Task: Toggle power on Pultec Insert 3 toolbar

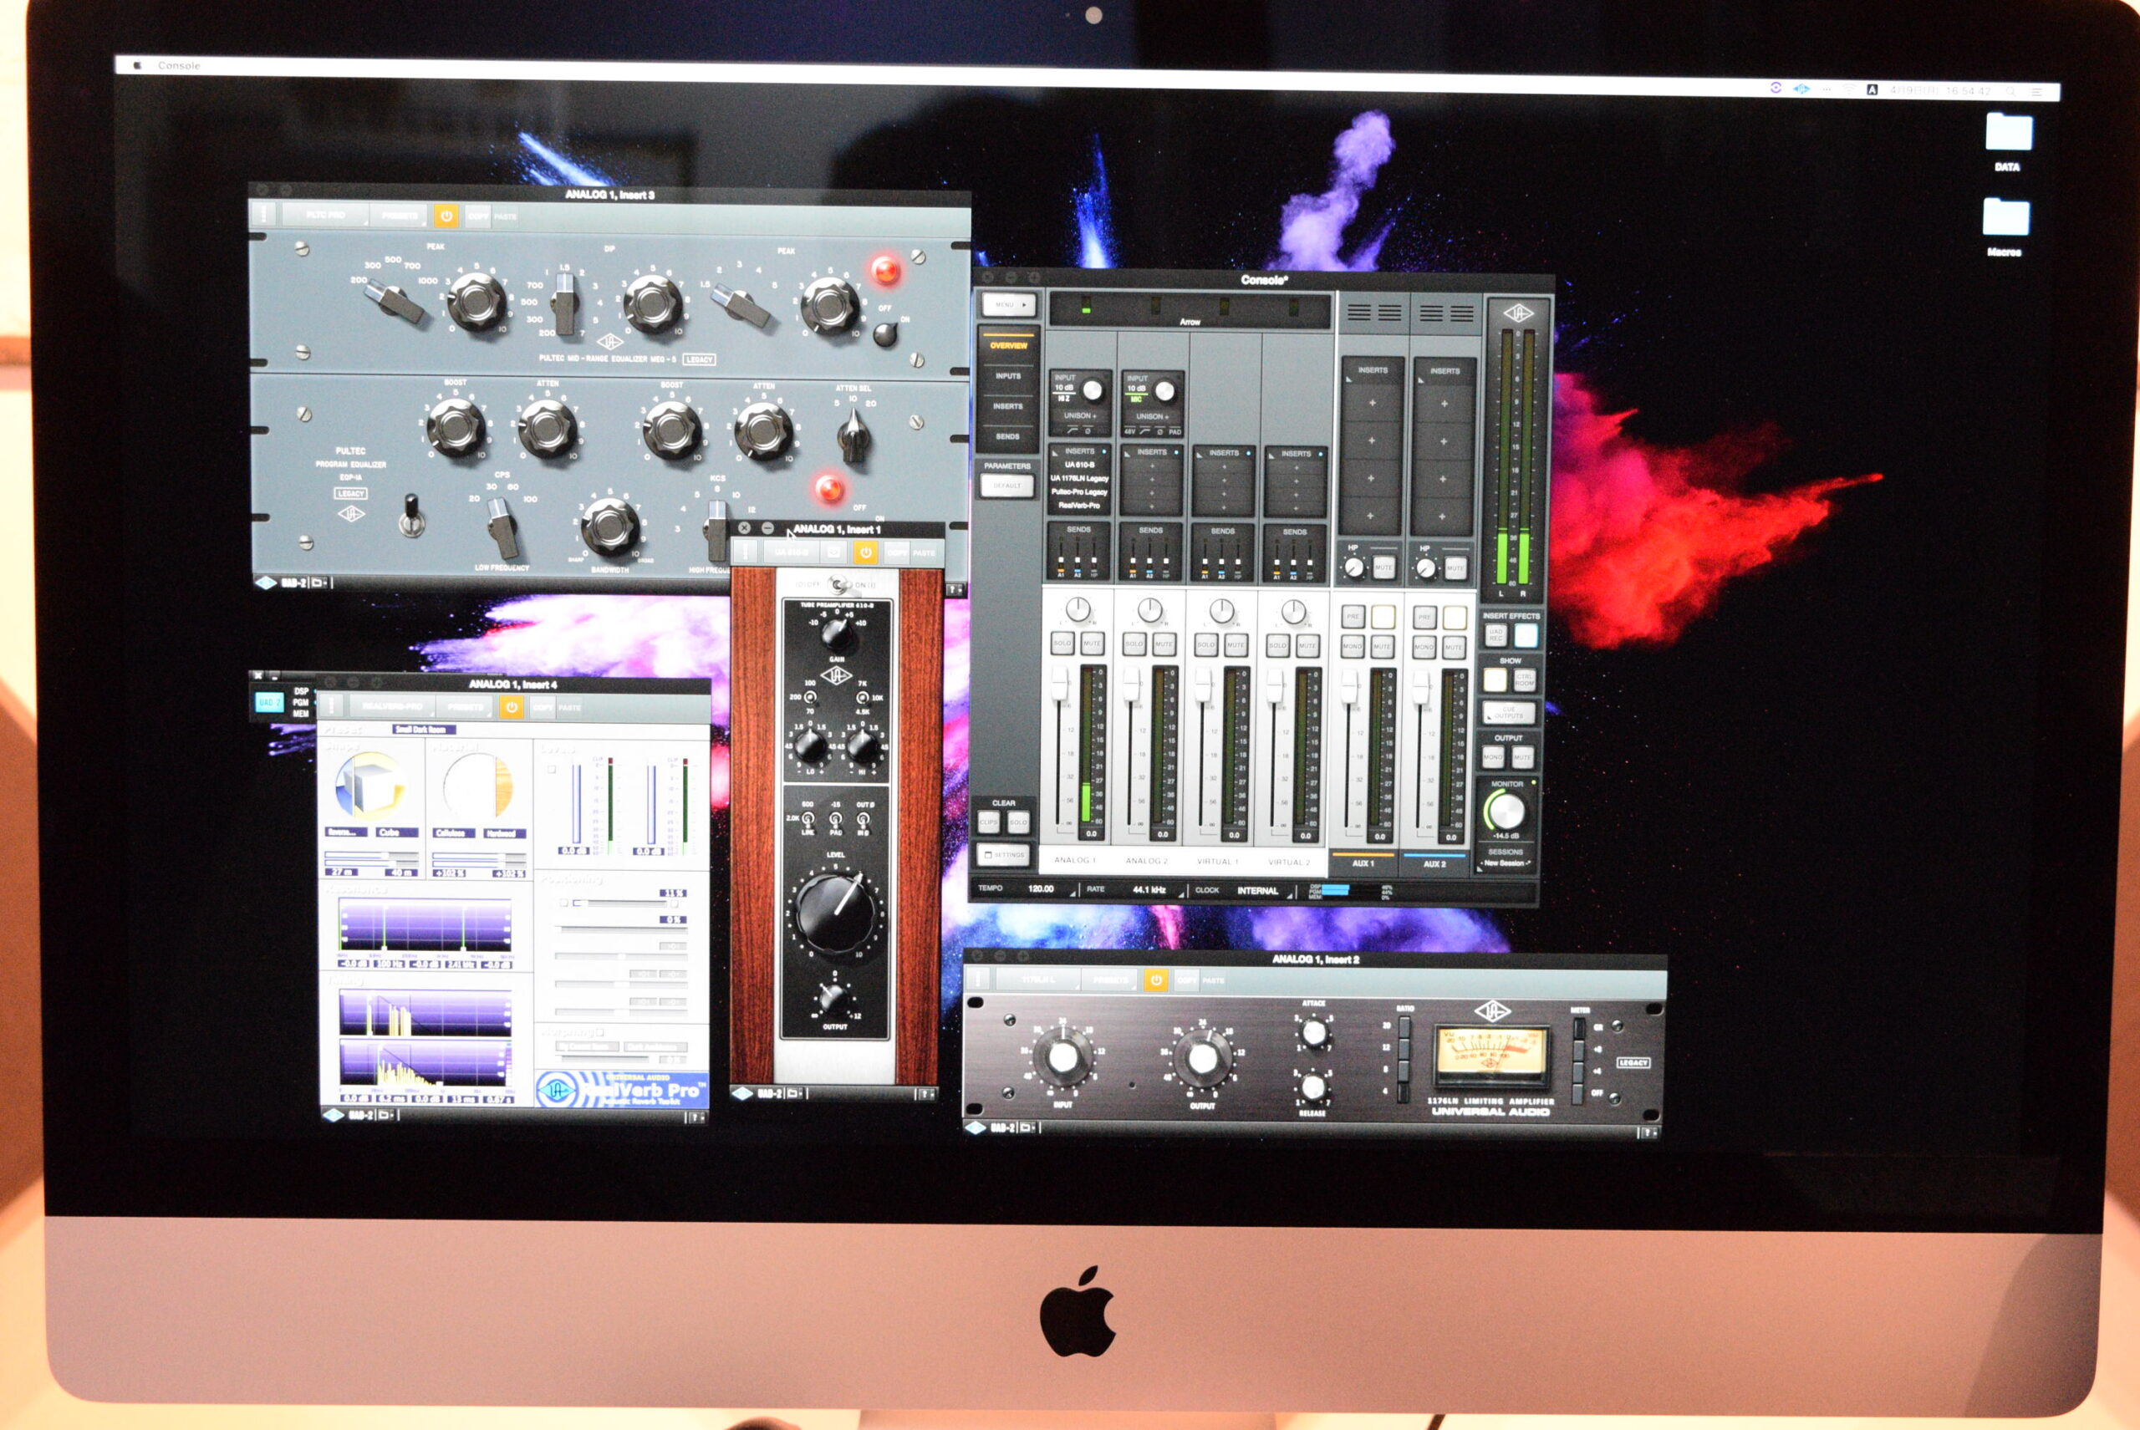Action: pos(446,216)
